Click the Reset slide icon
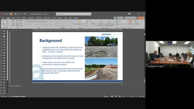Viewport: 194px width, 109px height. tap(21, 23)
